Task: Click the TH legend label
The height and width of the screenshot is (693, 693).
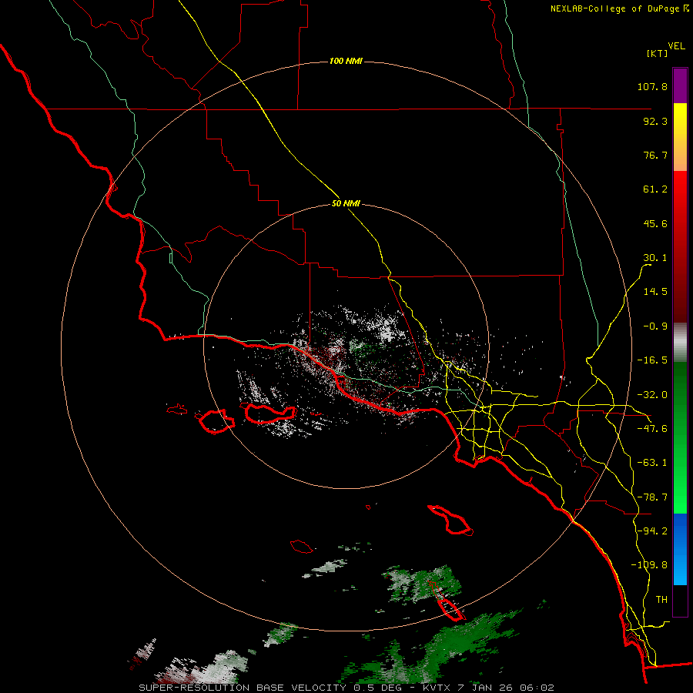Action: coord(661,600)
